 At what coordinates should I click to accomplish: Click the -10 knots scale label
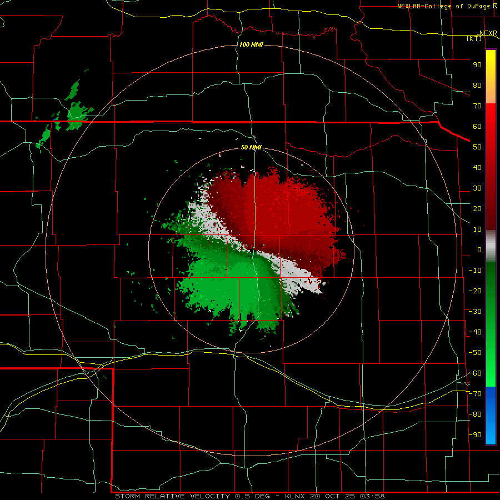(475, 271)
